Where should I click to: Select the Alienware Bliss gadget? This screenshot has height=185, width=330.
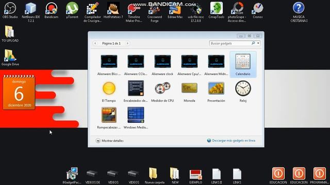pos(109,65)
